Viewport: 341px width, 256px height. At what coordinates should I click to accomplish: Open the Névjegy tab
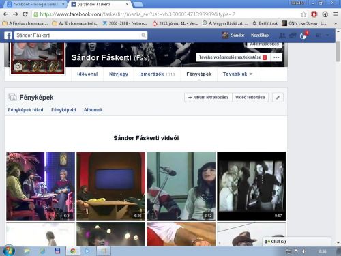click(119, 74)
